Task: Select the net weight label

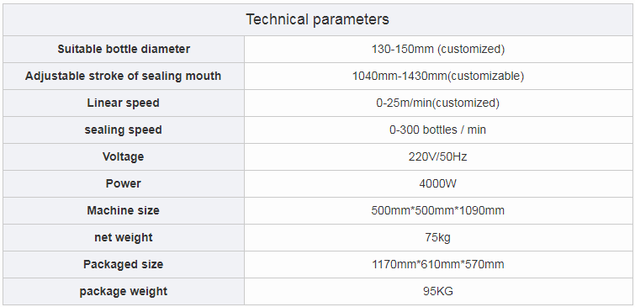Action: [x=124, y=237]
